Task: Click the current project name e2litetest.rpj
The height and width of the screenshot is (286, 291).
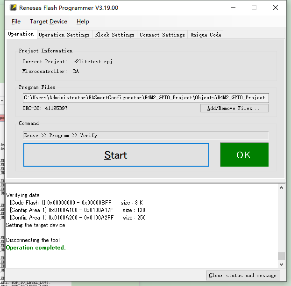Action: [93, 61]
